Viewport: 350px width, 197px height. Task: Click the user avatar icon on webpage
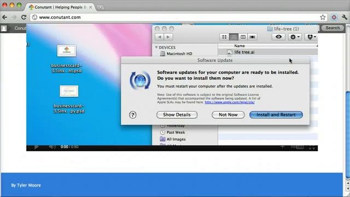click(x=4, y=28)
